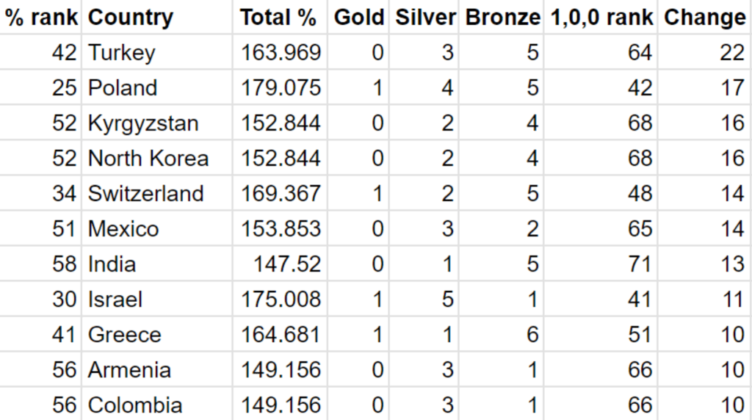This screenshot has height=420, width=752.
Task: Click the Gold column header
Action: (359, 18)
